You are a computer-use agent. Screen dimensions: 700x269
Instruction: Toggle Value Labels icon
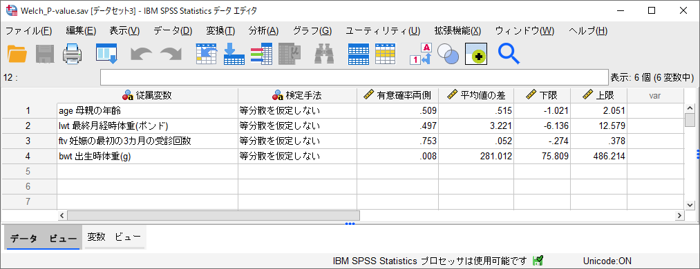[421, 54]
